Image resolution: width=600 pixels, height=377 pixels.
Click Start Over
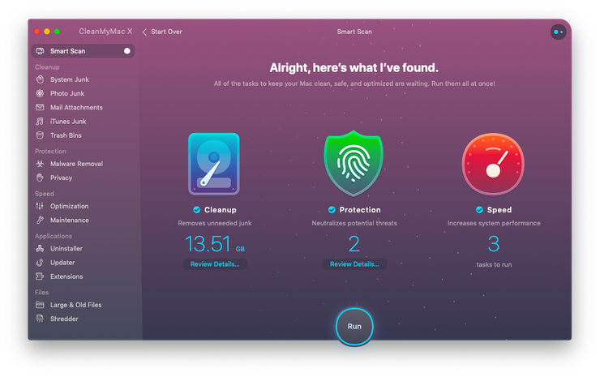pos(166,32)
